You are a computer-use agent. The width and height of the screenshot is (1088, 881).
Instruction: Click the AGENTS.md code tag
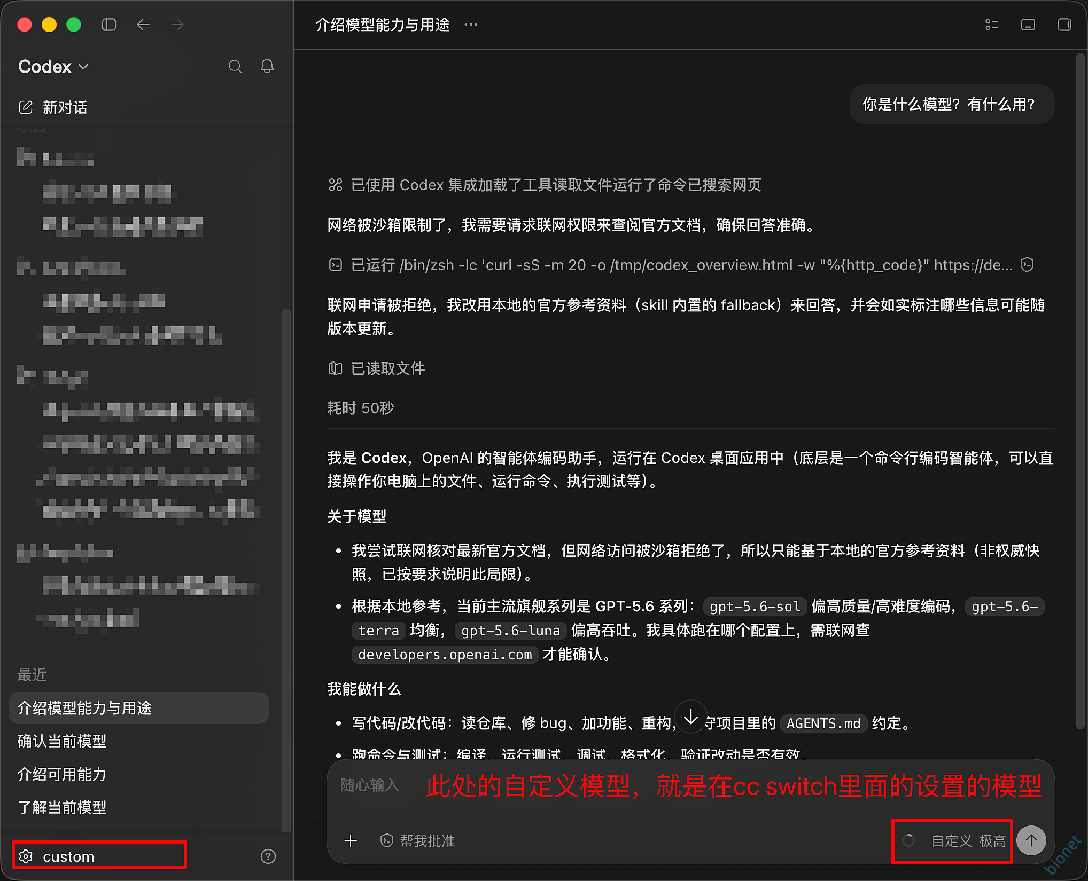[823, 723]
